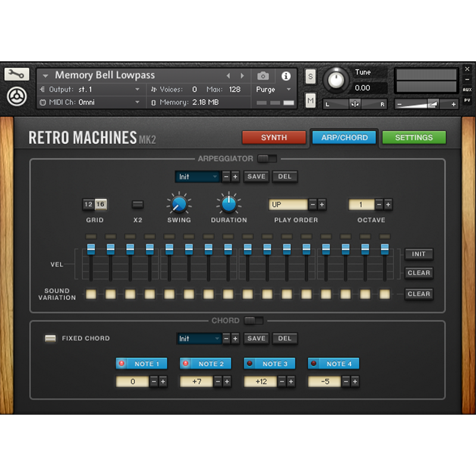This screenshot has height=476, width=476.
Task: Decrease Play Order with minus button
Action: (x=313, y=205)
